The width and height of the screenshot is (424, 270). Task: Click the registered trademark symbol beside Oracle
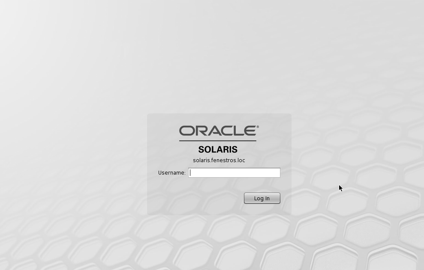click(257, 127)
